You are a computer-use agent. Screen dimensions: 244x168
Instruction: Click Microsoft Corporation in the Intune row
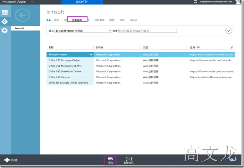108,54
